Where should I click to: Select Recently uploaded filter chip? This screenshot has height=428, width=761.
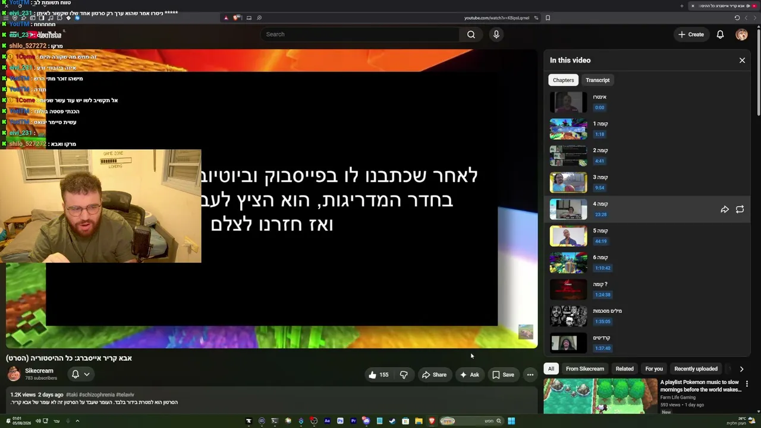(x=696, y=369)
